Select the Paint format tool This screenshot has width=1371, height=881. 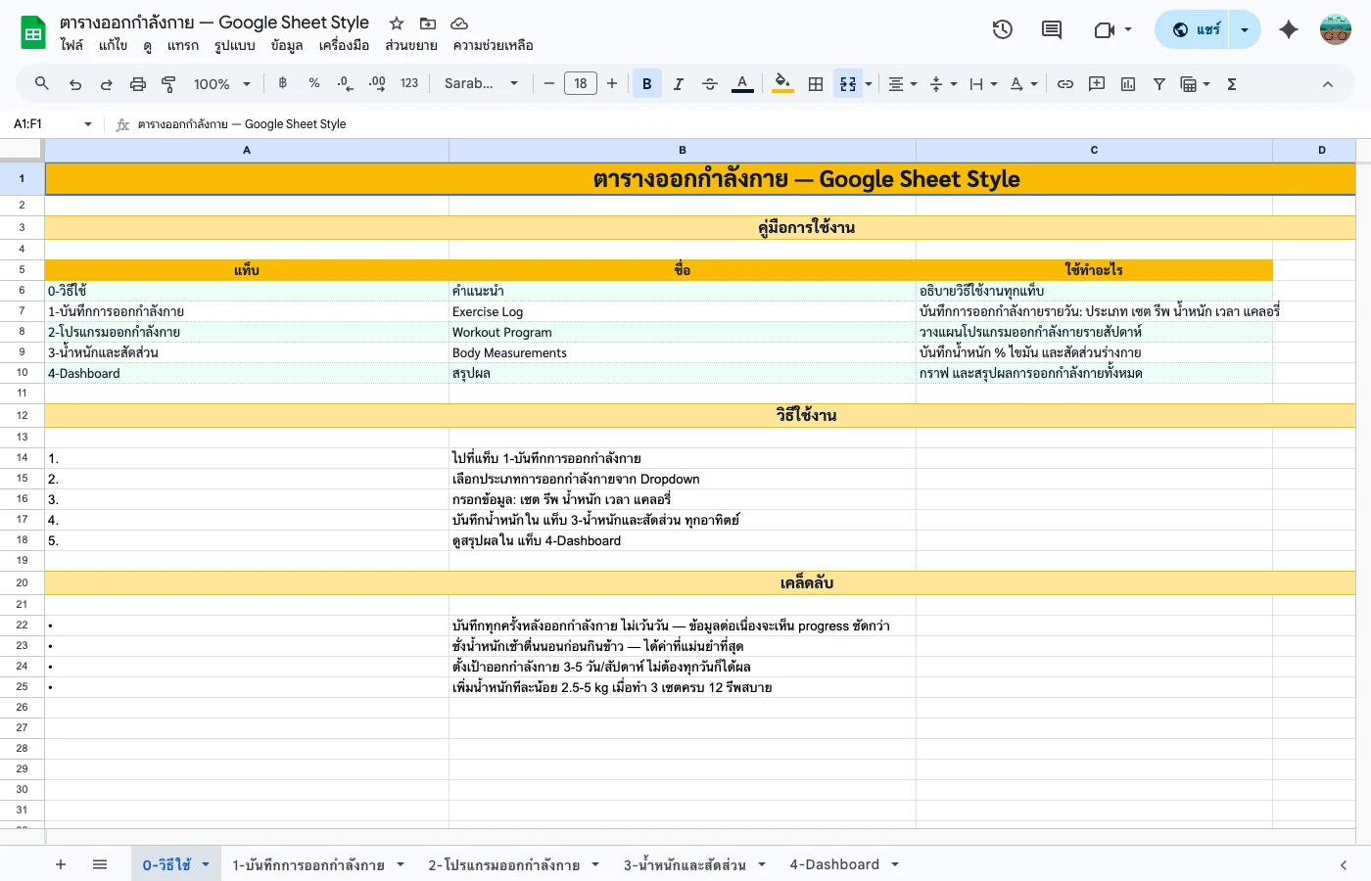coord(168,84)
